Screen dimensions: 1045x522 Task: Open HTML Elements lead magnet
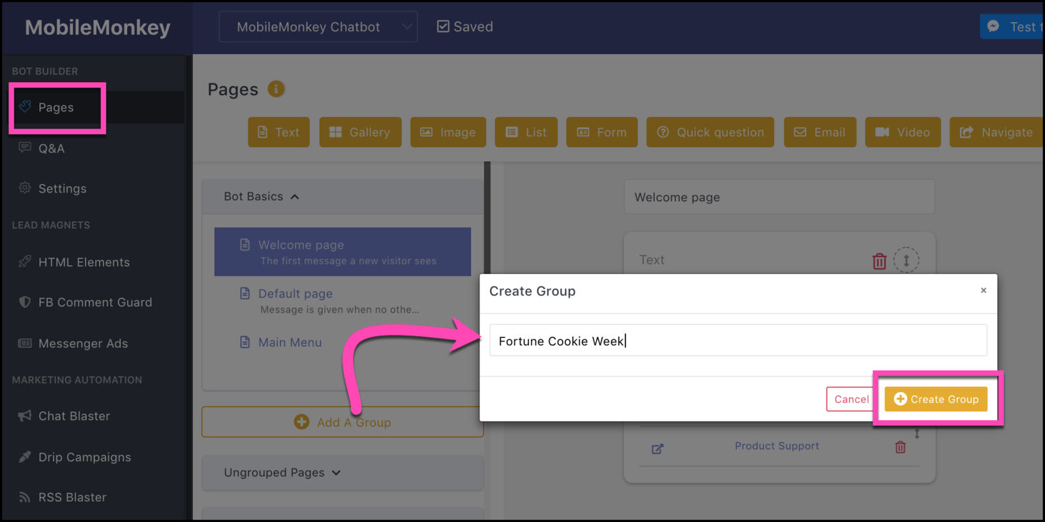(x=74, y=262)
